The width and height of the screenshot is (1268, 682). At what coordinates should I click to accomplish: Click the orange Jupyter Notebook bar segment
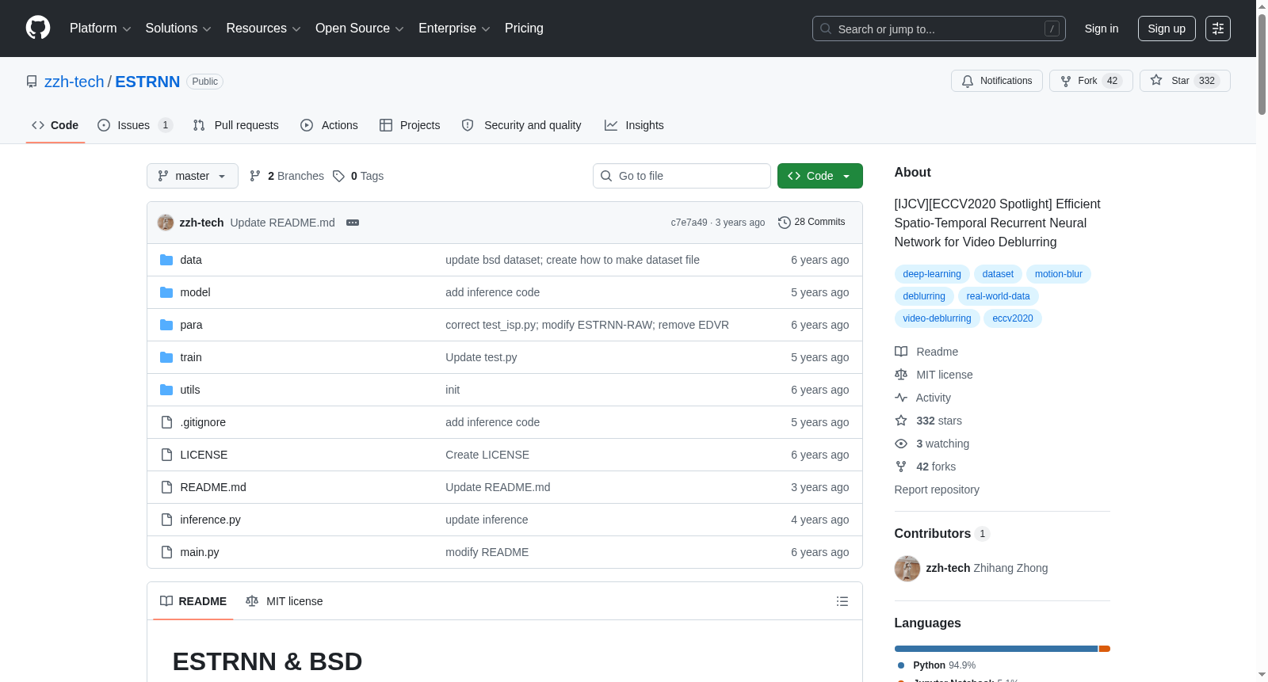tap(1105, 649)
